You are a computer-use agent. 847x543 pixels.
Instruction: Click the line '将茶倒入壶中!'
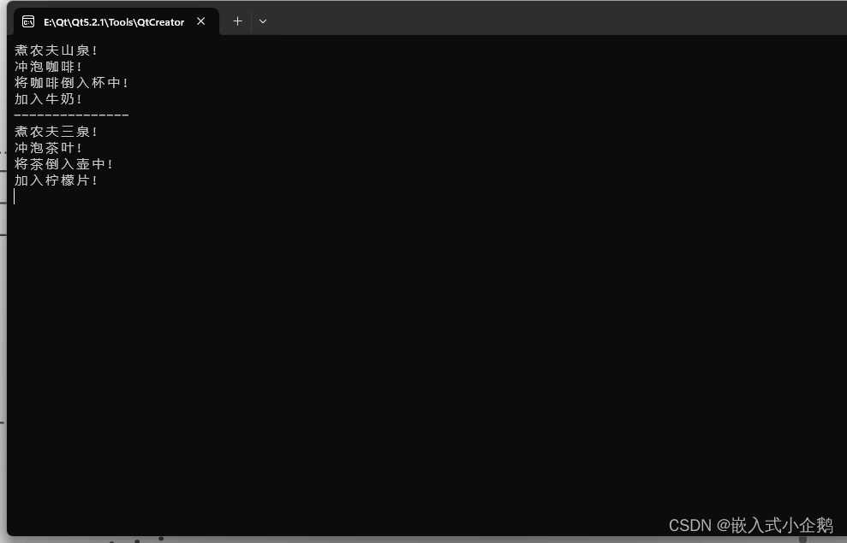click(x=63, y=164)
